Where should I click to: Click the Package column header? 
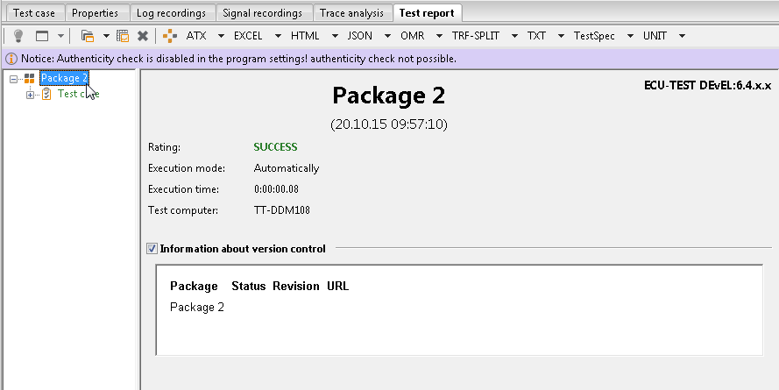click(194, 287)
